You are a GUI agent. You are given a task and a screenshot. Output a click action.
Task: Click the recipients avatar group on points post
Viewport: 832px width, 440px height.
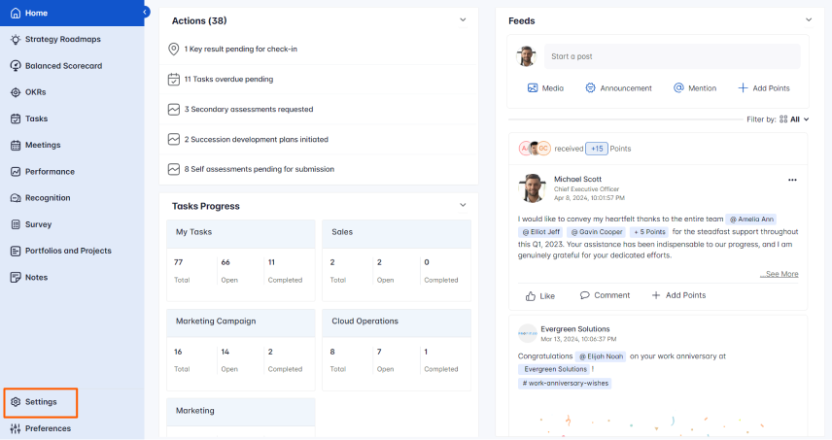click(x=535, y=149)
